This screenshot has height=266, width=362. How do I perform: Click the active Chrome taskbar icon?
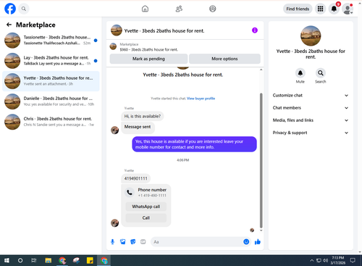(104, 260)
